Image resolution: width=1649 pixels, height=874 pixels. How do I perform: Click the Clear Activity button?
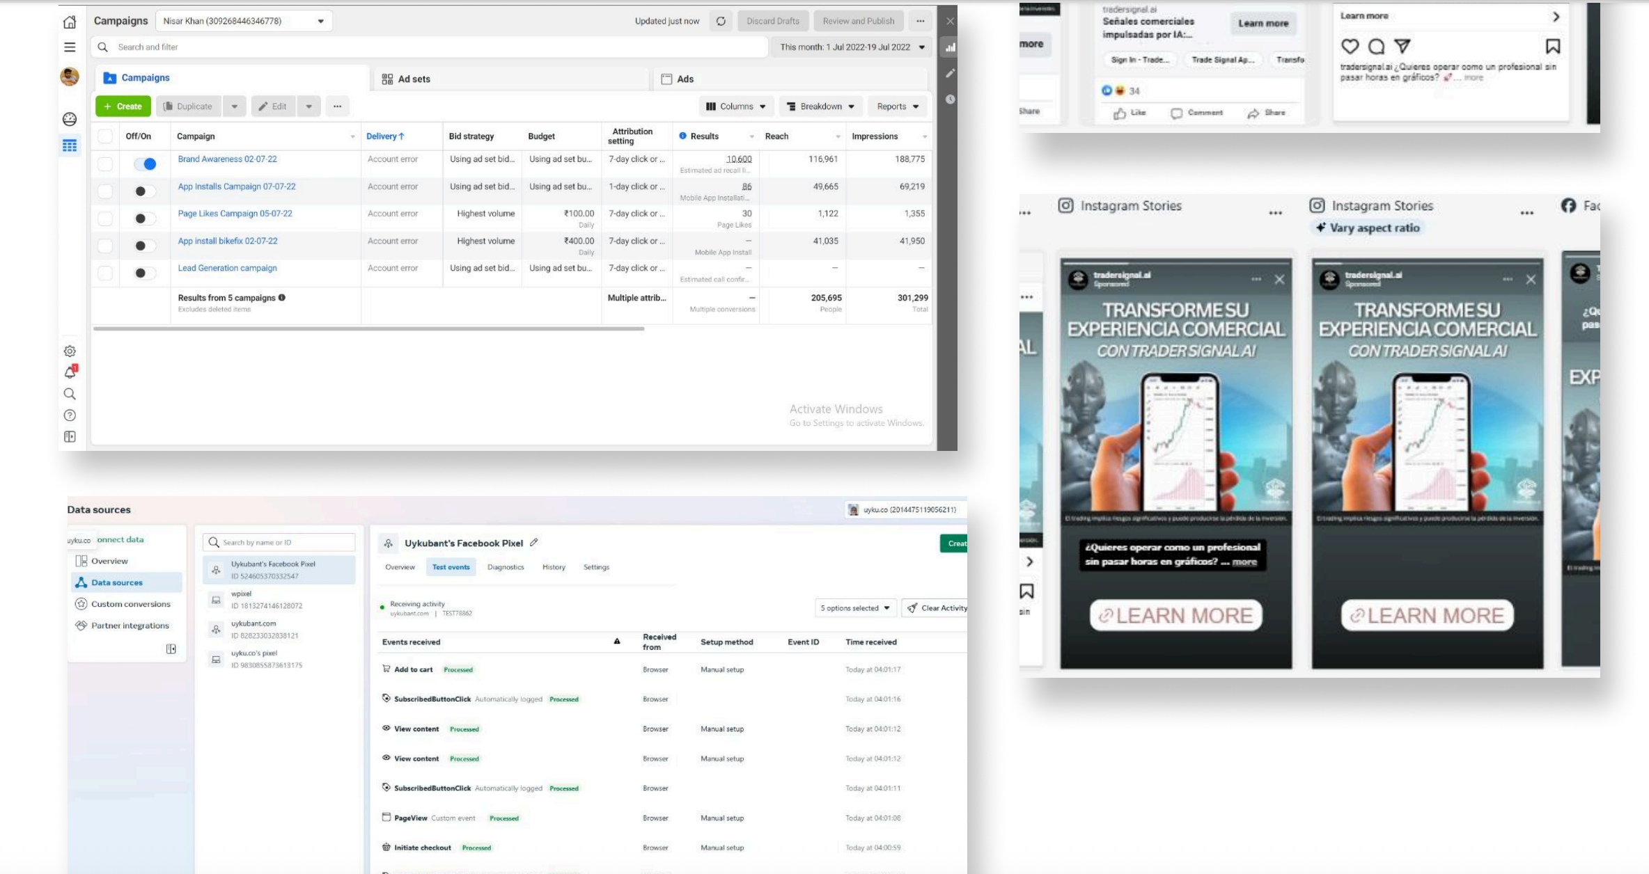[x=936, y=608]
